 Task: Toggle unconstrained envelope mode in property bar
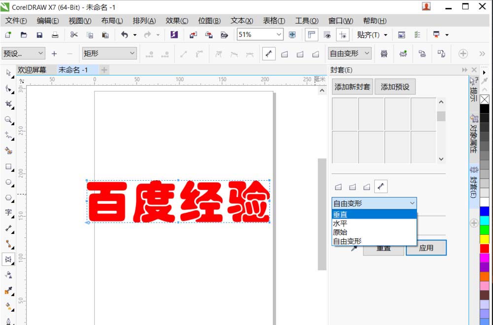(x=269, y=54)
